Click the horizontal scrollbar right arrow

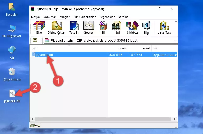point(175,119)
